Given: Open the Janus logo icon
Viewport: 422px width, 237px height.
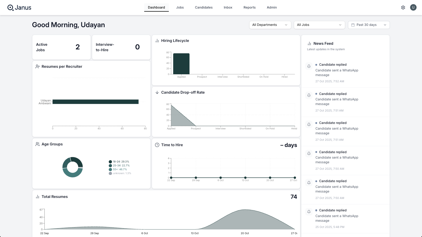Looking at the screenshot, I should (10, 7).
